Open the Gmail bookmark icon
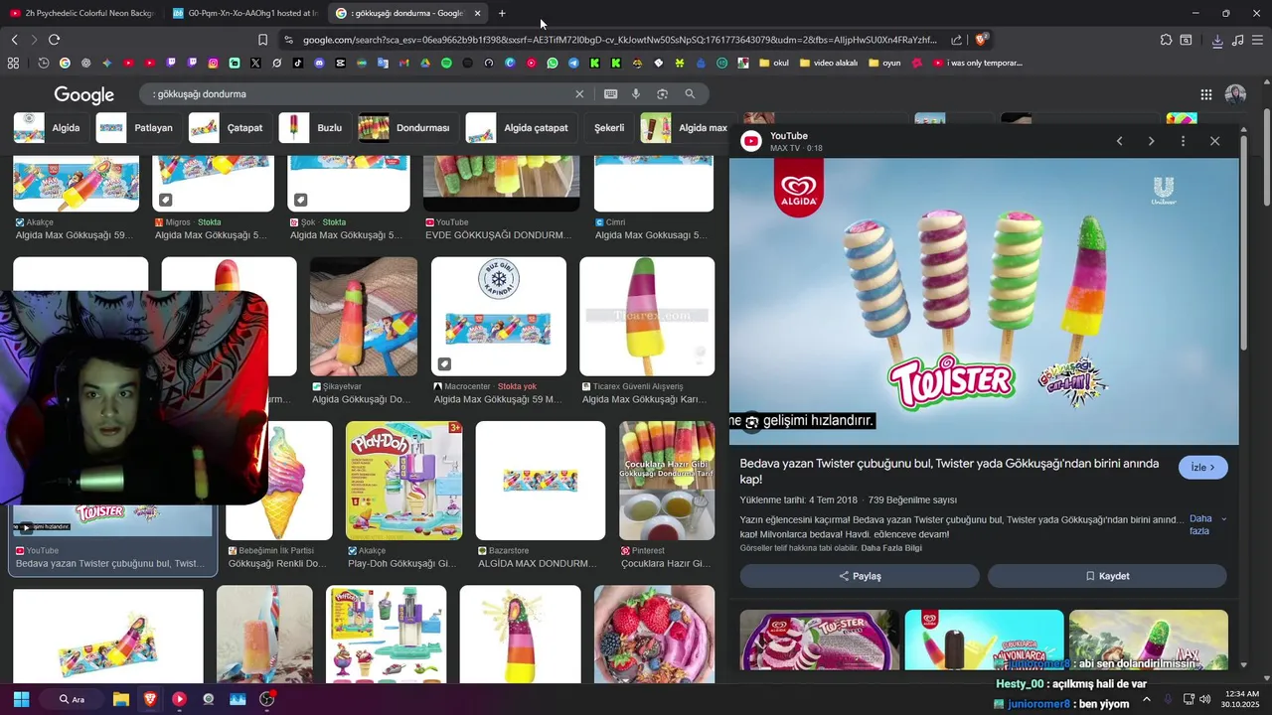This screenshot has width=1272, height=715. pos(403,63)
